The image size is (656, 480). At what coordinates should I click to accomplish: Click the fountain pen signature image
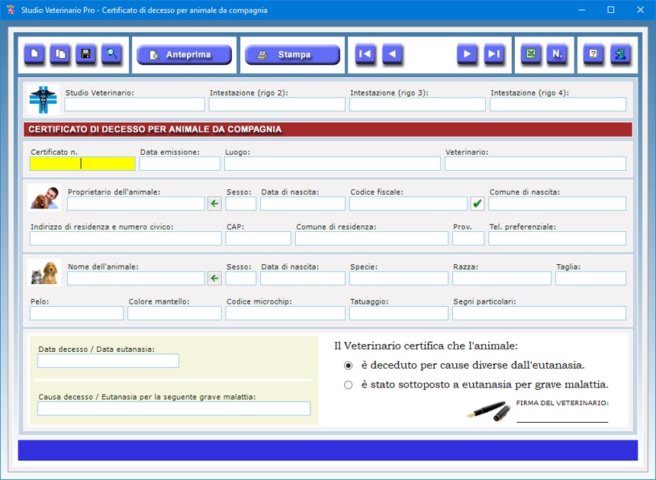click(x=489, y=411)
